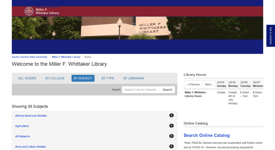This screenshot has height=150, width=275.
Task: Click the Online Catalog heading
Action: (x=196, y=123)
